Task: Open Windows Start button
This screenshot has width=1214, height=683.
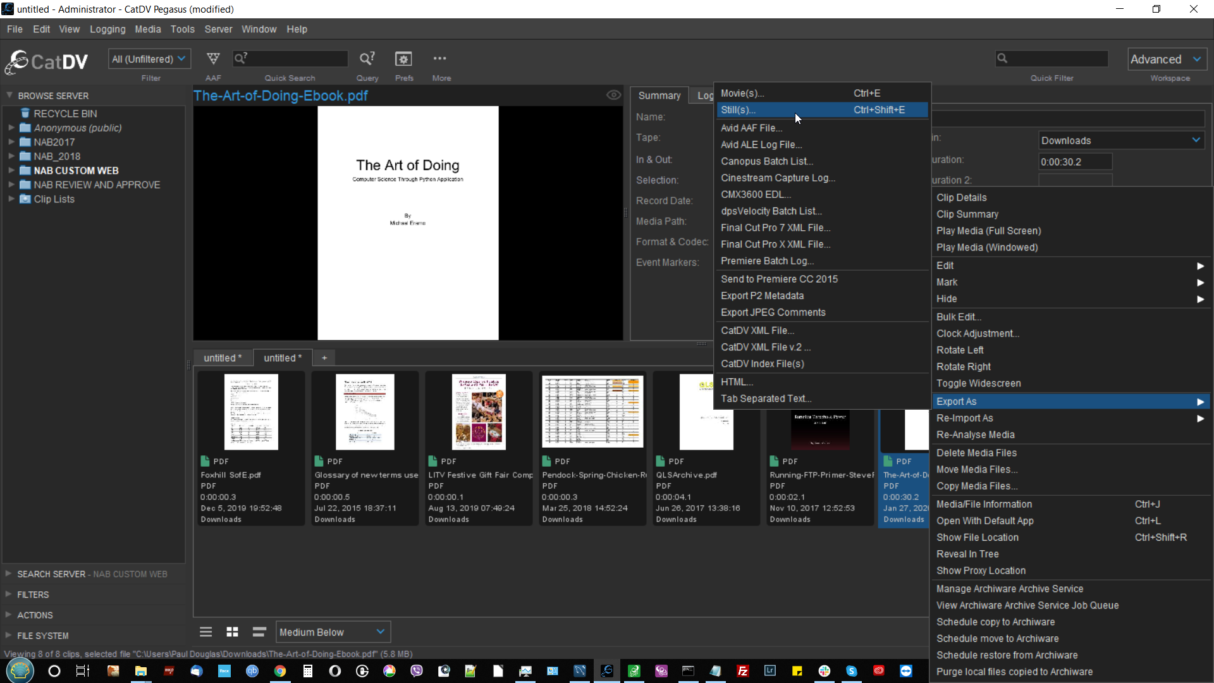Action: click(x=20, y=671)
